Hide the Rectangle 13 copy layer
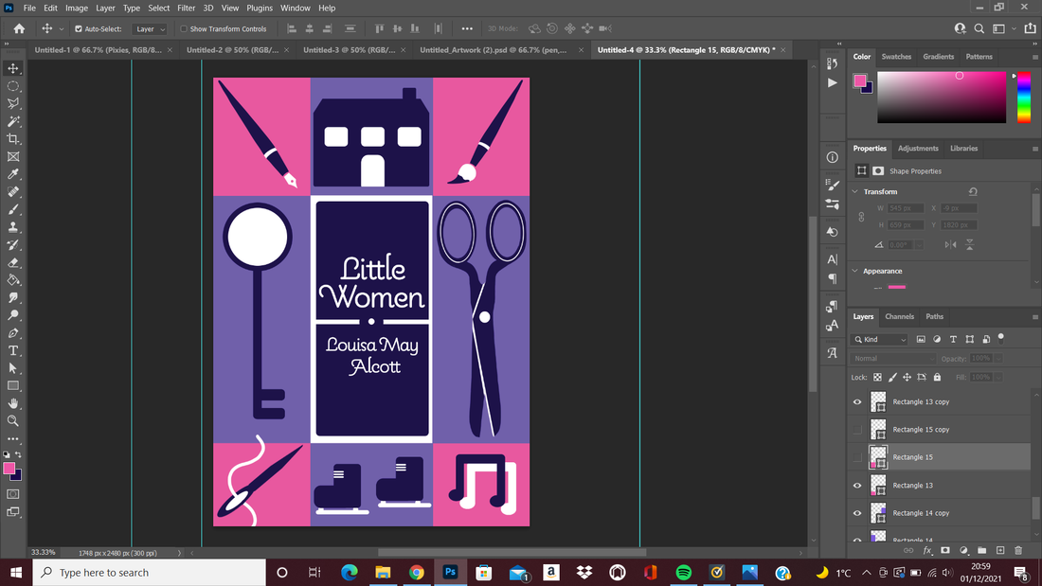 point(857,402)
